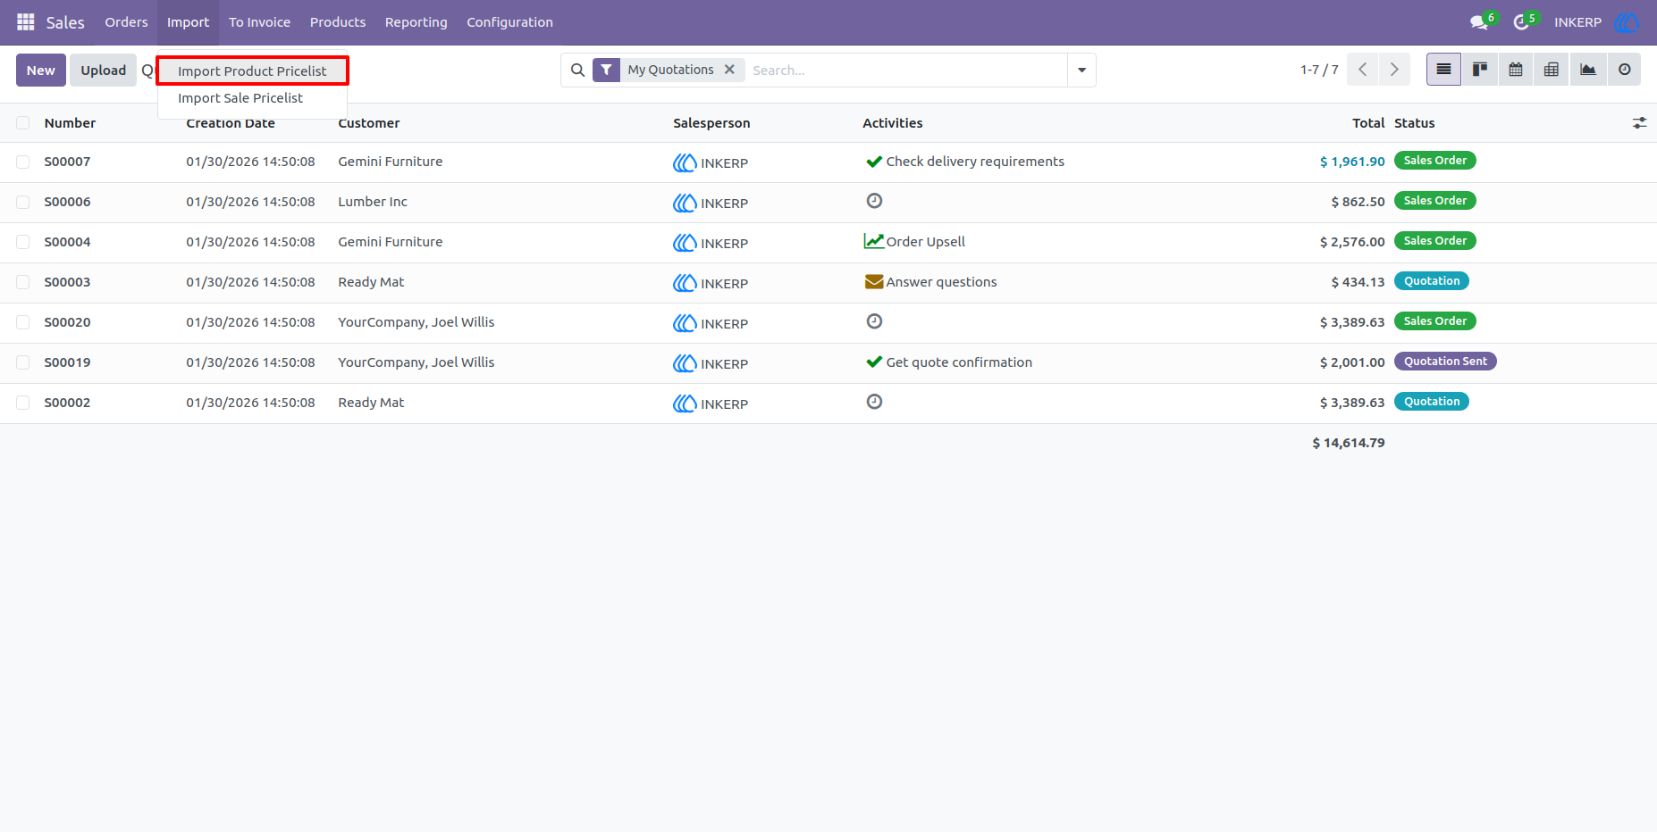Screen dimensions: 1657x832
Task: Open the Orders menu
Action: coord(126,22)
